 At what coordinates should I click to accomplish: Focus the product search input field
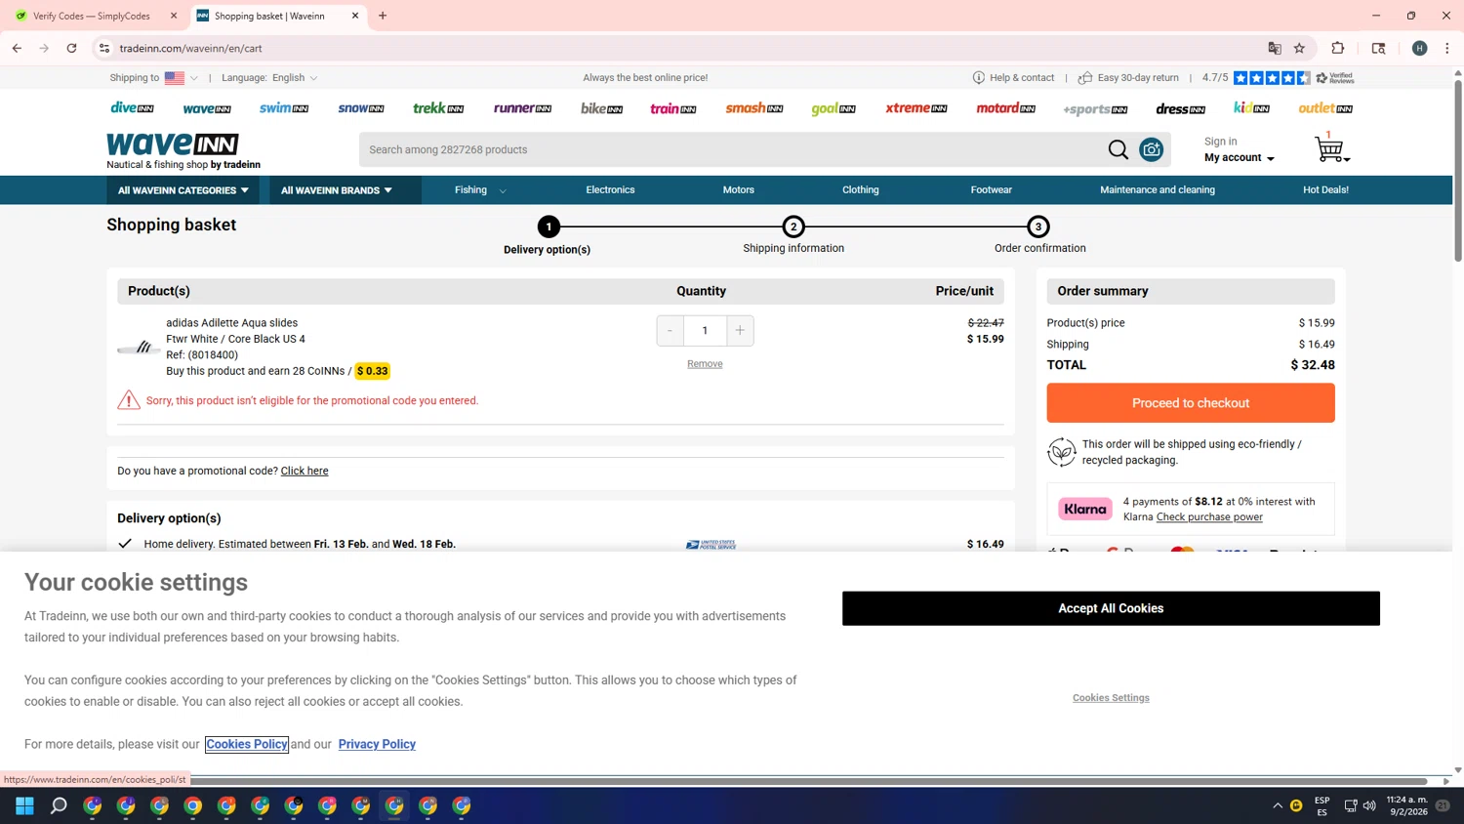click(x=732, y=149)
